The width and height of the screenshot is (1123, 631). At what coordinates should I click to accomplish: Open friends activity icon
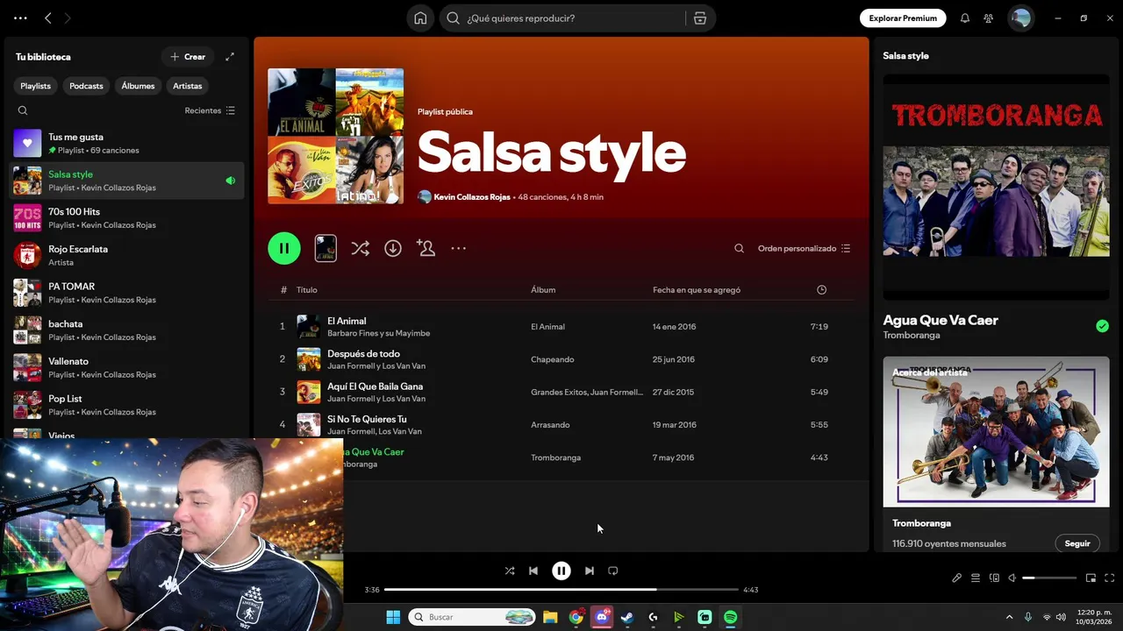[x=989, y=18]
